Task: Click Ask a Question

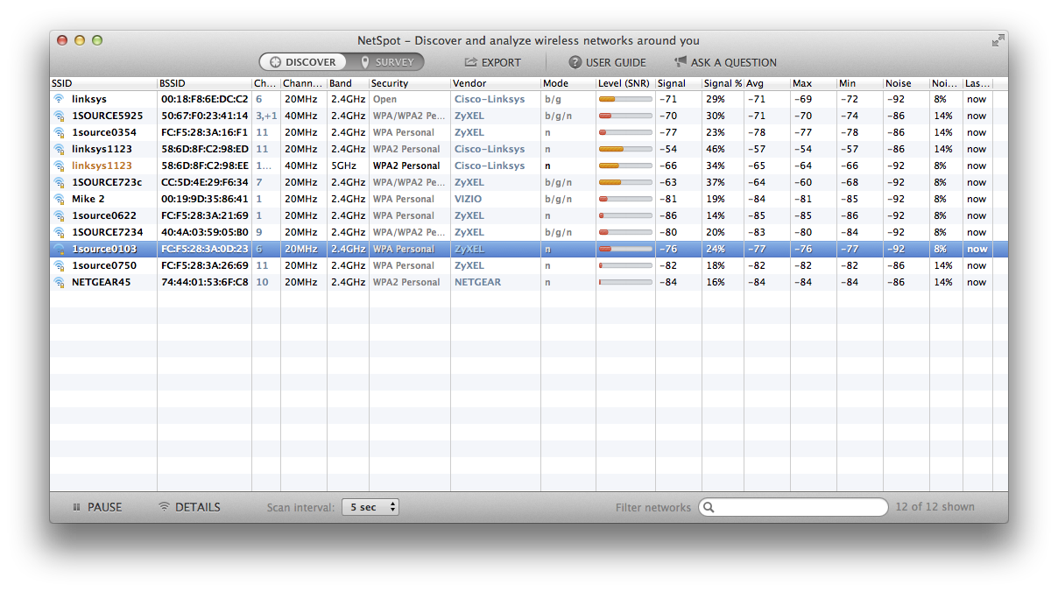Action: 725,62
